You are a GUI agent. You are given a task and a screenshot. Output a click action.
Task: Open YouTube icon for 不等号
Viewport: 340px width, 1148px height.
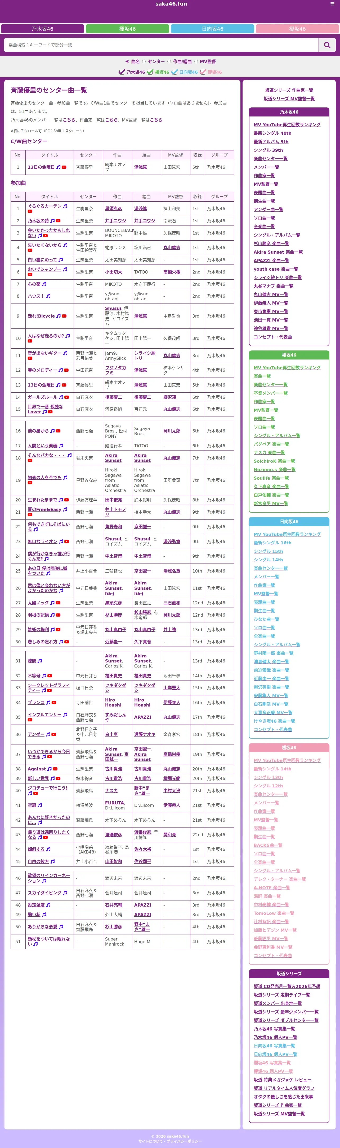50,675
